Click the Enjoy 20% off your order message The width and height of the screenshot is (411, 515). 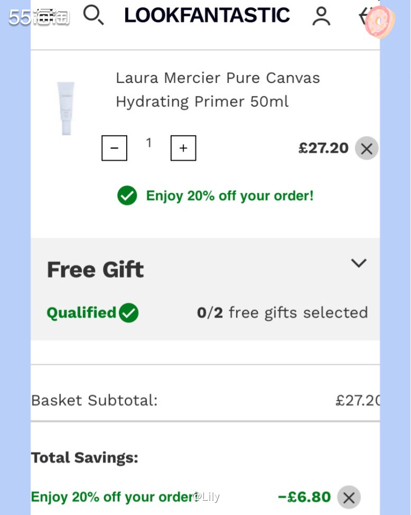(229, 196)
